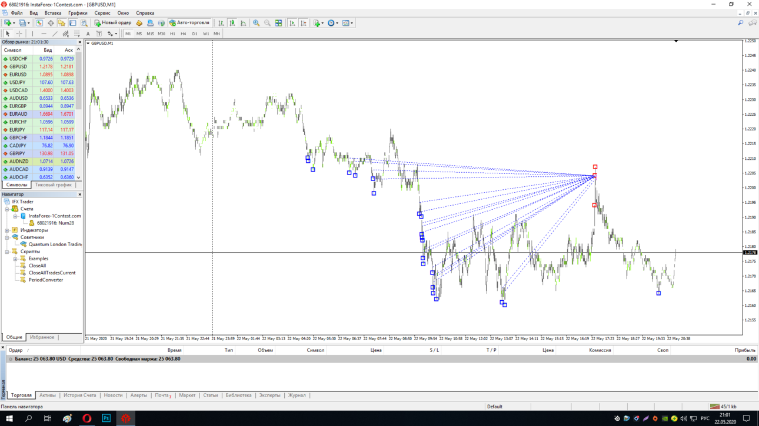The width and height of the screenshot is (759, 426).
Task: Switch to M15 timeframe
Action: pyautogui.click(x=150, y=33)
